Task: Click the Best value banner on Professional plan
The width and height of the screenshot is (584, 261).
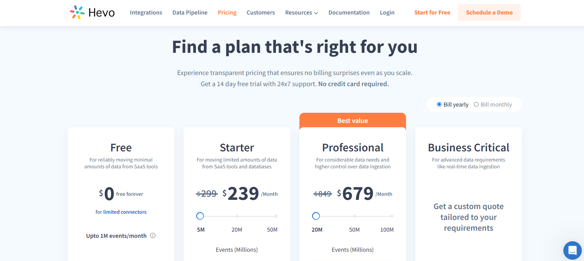Action: click(x=353, y=120)
